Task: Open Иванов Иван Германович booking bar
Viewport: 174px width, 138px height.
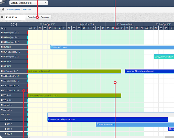Action: 108,120
